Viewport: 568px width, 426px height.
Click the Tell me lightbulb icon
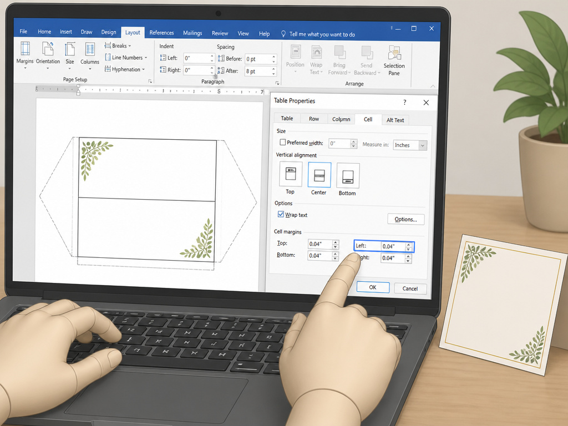[283, 34]
